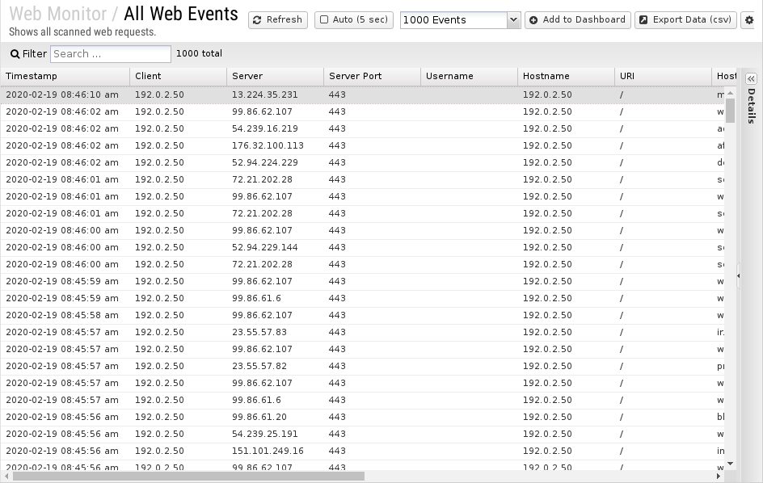Click the Filter magnifier icon
This screenshot has width=763, height=483.
pos(15,54)
